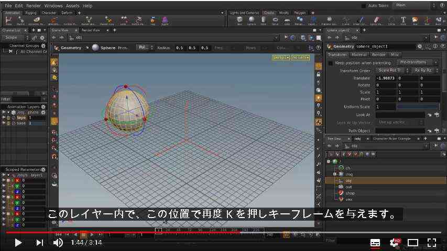Viewport: 447px width, 251px height.
Task: Click the Uniform Scale value field
Action: point(385,107)
